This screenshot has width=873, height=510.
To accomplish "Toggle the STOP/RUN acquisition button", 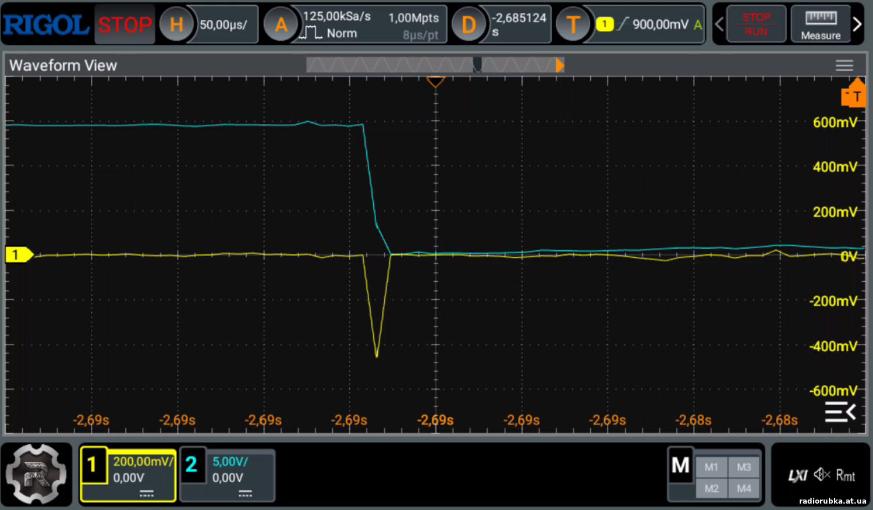I will pyautogui.click(x=756, y=24).
